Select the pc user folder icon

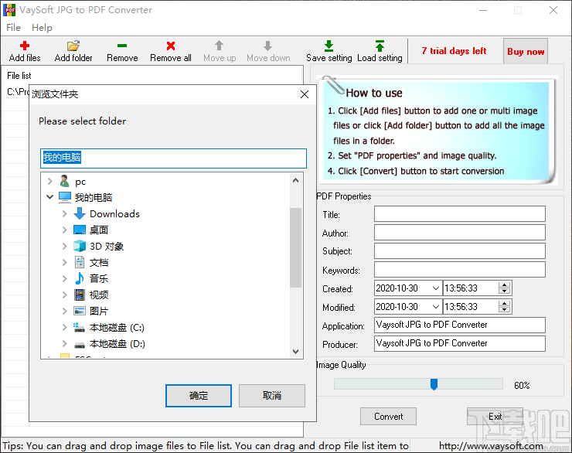coord(65,181)
